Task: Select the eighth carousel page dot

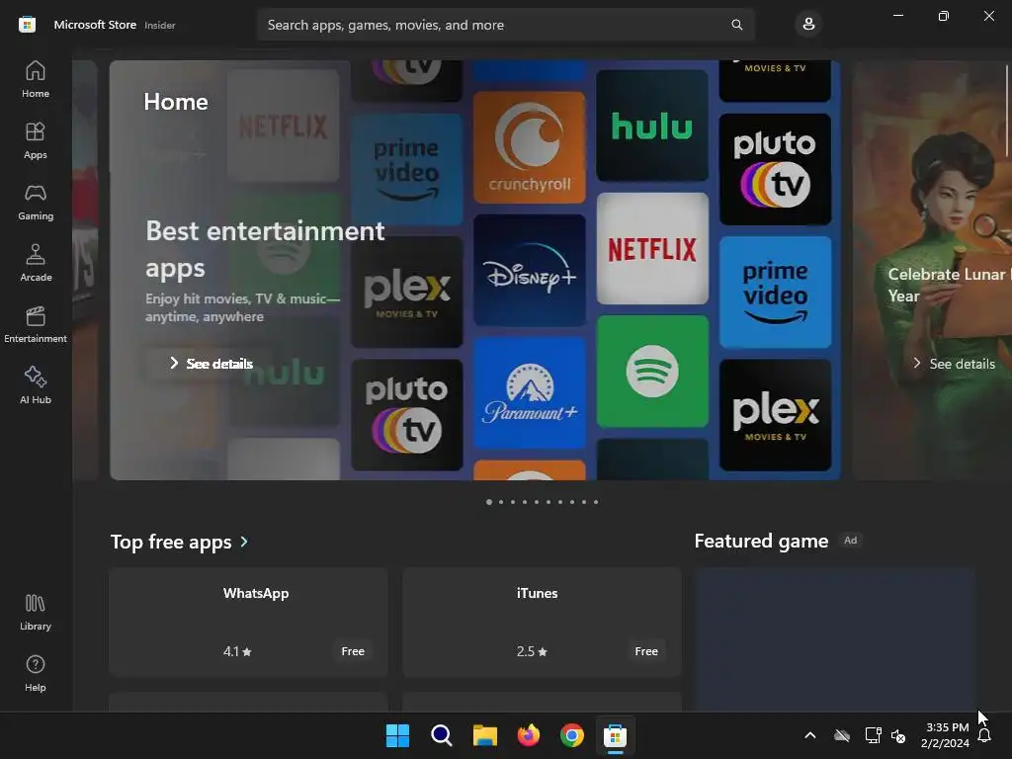Action: click(x=572, y=501)
